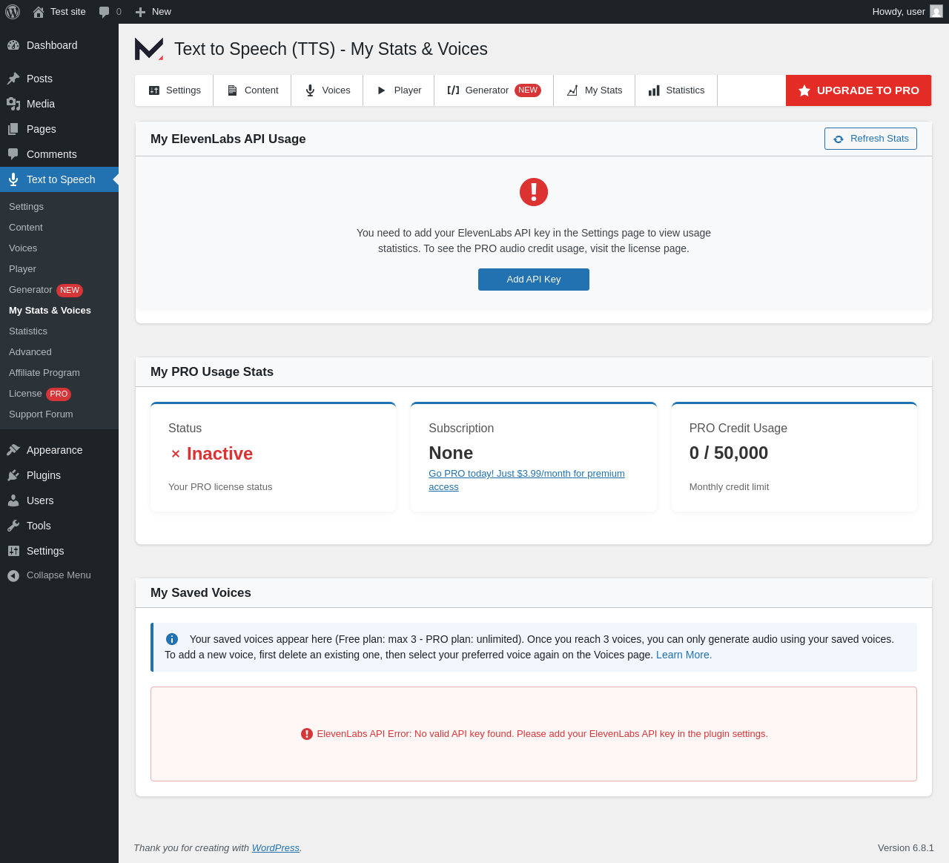Click Howdy, user account menu
This screenshot has width=949, height=863.
pos(907,12)
